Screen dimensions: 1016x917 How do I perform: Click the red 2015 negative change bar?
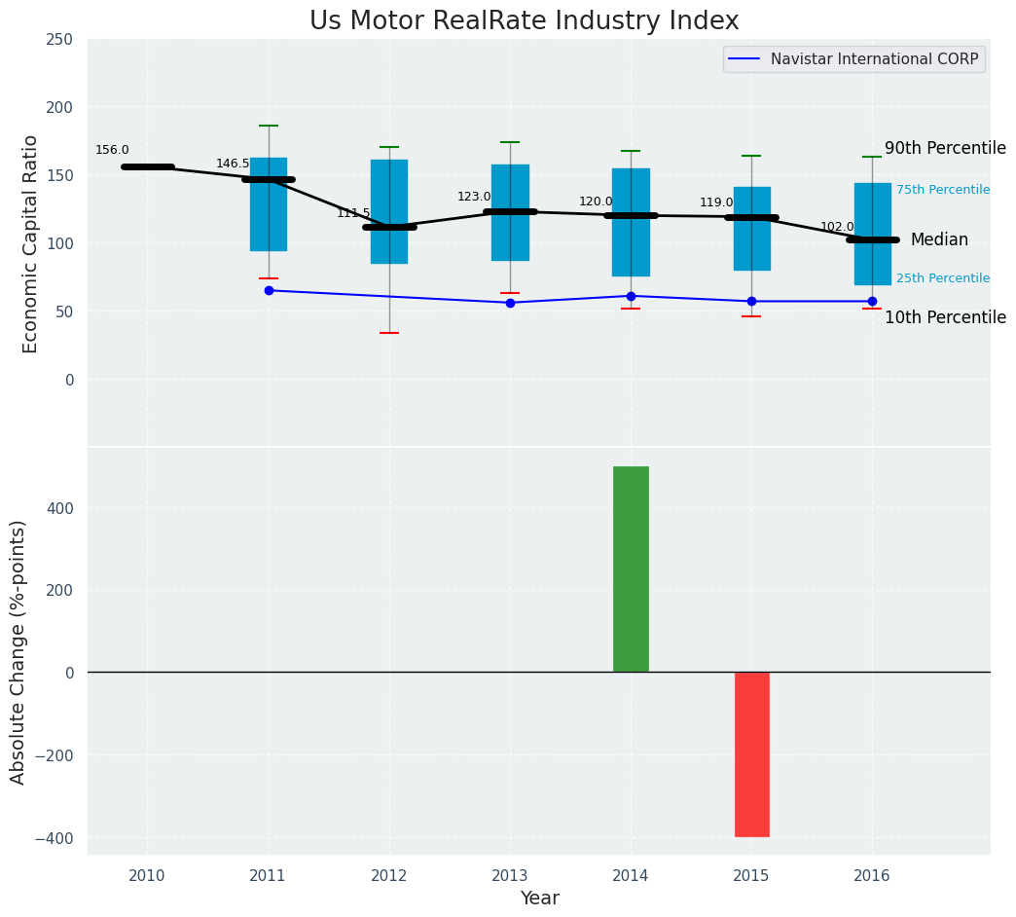(x=751, y=753)
